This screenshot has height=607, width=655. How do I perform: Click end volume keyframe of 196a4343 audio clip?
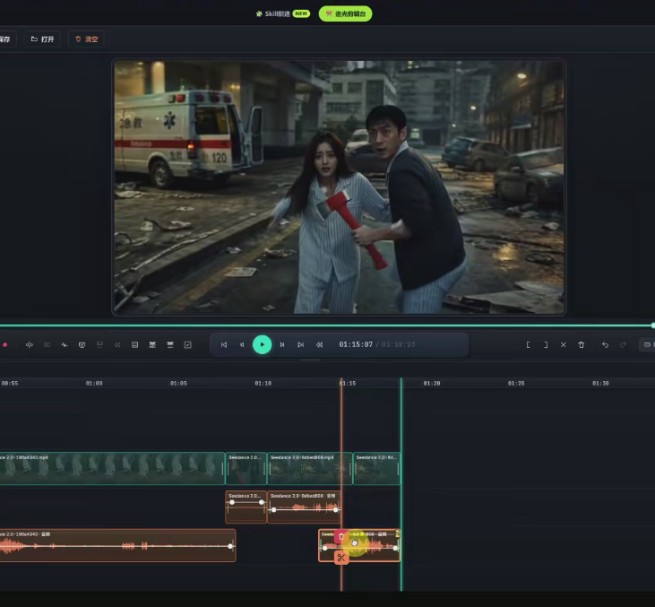[230, 546]
